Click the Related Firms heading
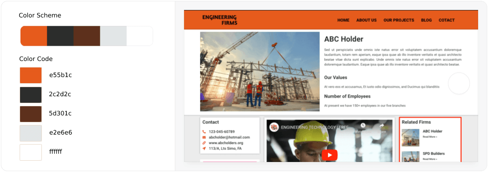 tap(416, 122)
